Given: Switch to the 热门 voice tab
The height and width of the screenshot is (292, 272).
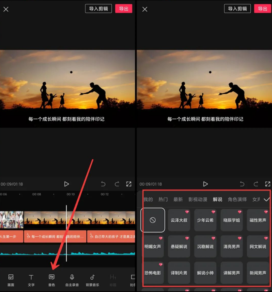Looking at the screenshot, I should coord(163,199).
